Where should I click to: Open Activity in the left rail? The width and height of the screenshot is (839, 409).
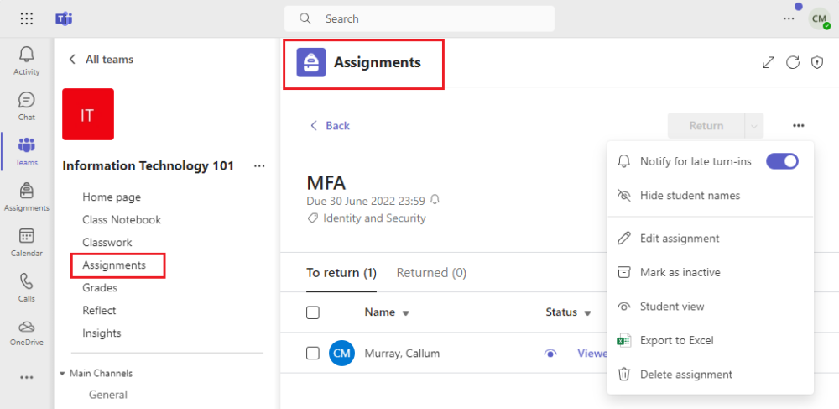(26, 61)
